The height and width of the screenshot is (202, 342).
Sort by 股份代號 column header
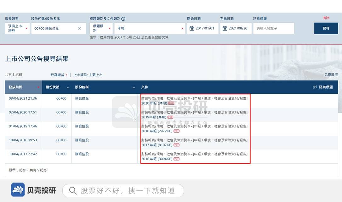pos(57,87)
